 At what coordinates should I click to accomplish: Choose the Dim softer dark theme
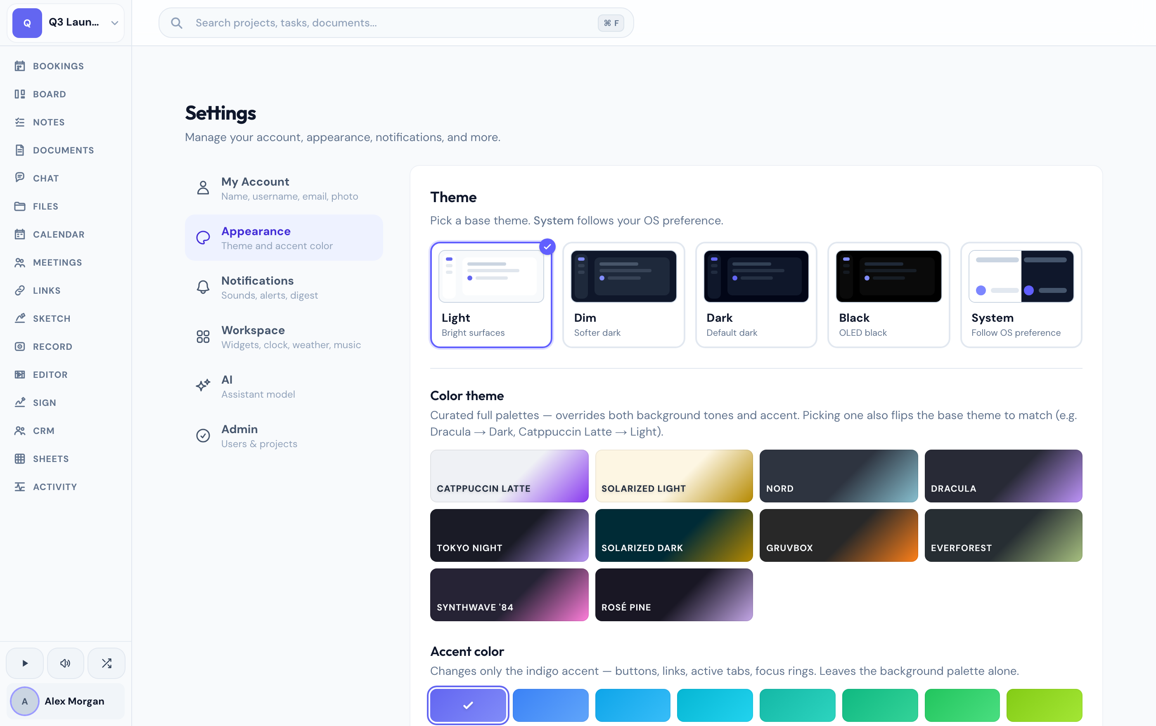tap(623, 295)
